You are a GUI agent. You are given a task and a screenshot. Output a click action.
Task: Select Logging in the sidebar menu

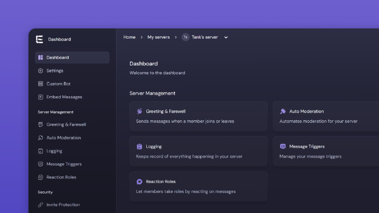(72, 151)
